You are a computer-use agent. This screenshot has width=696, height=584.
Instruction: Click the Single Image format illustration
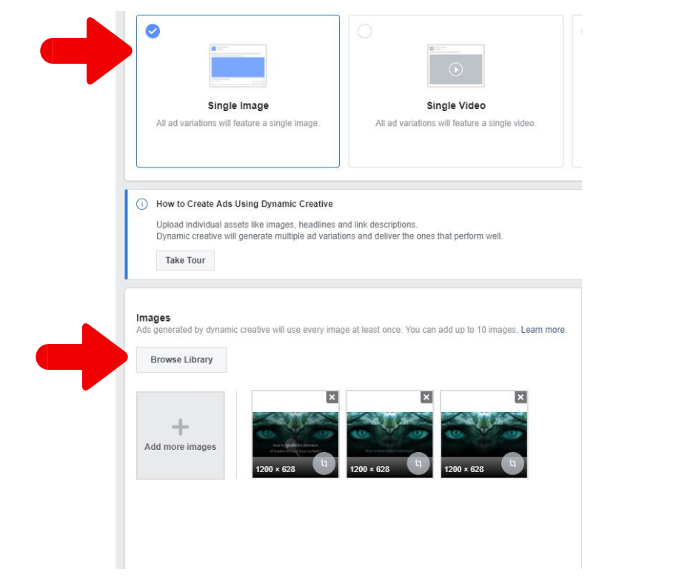tap(238, 66)
